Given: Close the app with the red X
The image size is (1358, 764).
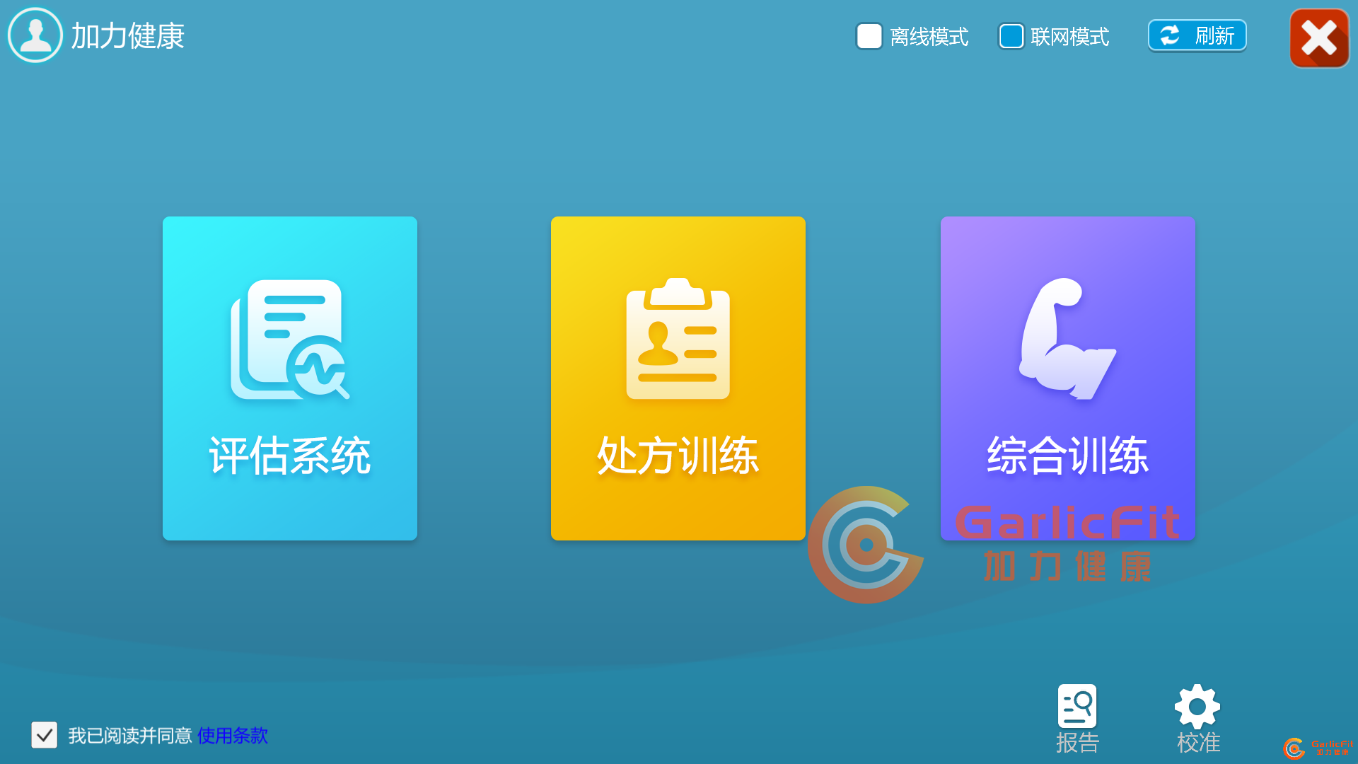Looking at the screenshot, I should pyautogui.click(x=1318, y=38).
